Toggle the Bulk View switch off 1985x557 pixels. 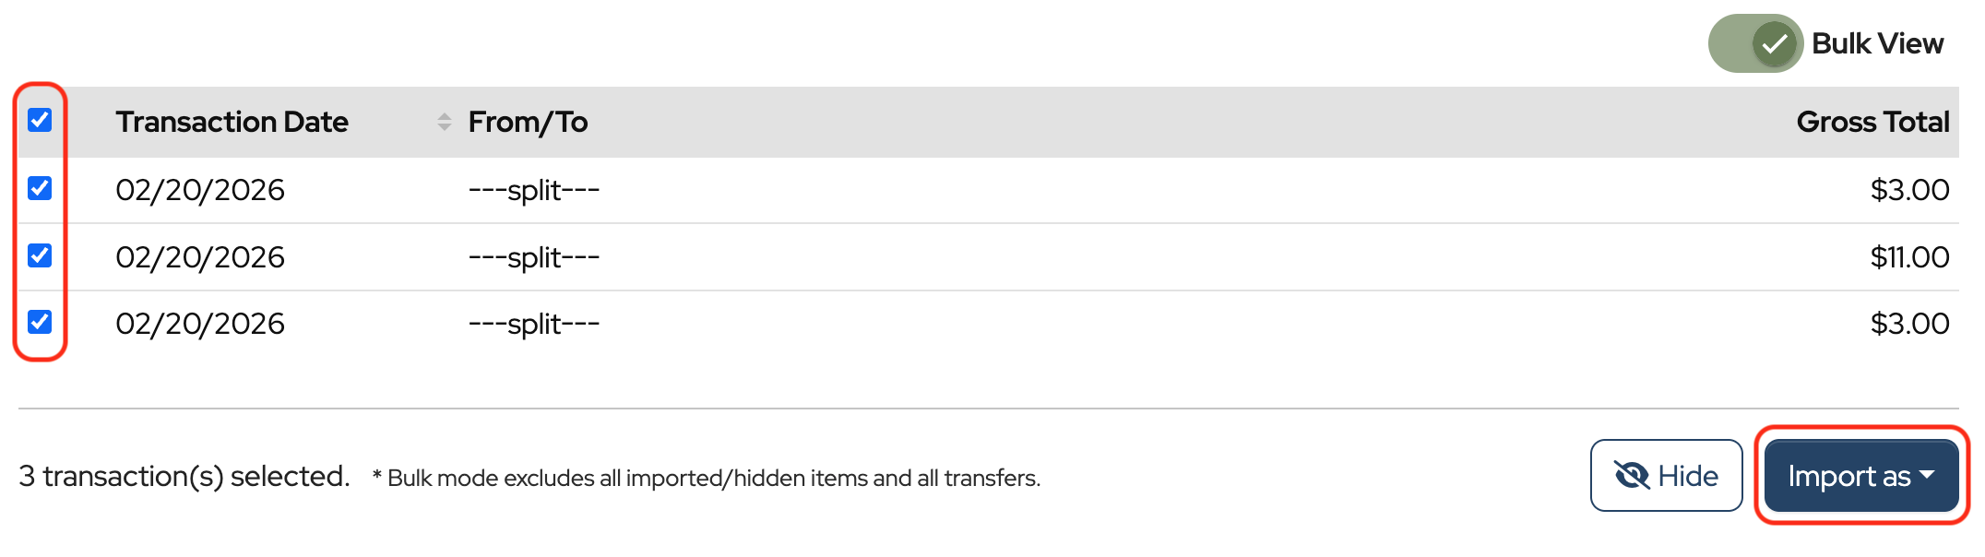click(1754, 43)
